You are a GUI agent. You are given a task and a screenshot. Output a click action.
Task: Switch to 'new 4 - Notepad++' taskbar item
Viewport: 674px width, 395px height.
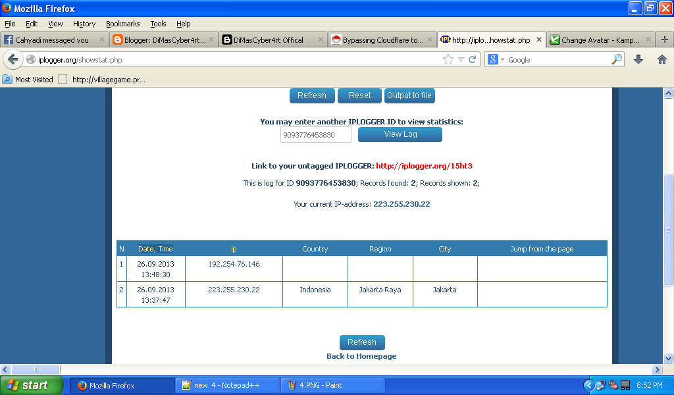(227, 386)
